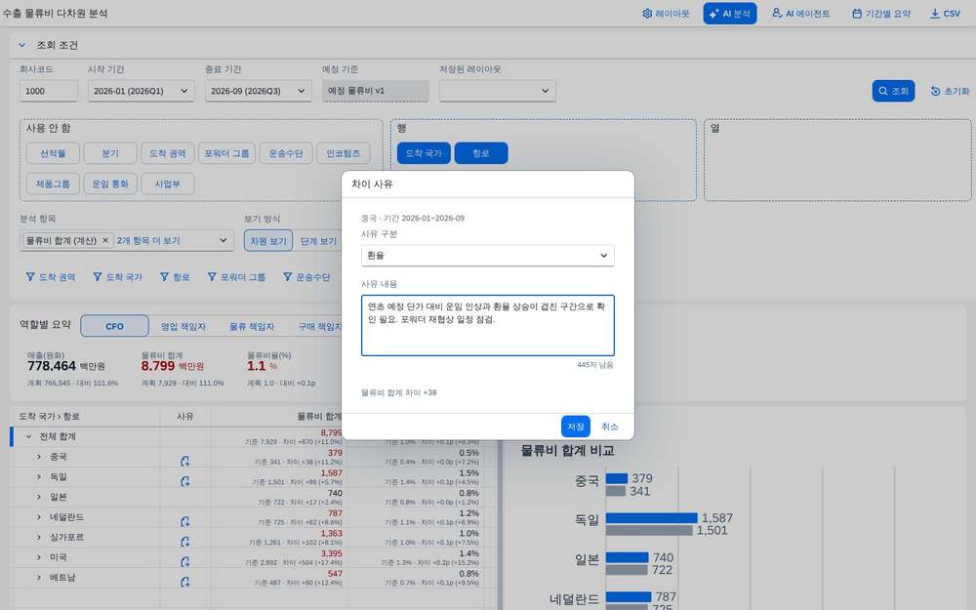Viewport: 976px width, 610px height.
Task: Select the 인코텀즈 dimension chip
Action: 343,153
